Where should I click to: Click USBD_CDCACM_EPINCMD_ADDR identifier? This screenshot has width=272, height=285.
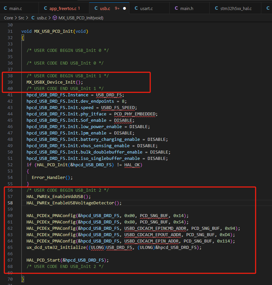[x=155, y=229]
